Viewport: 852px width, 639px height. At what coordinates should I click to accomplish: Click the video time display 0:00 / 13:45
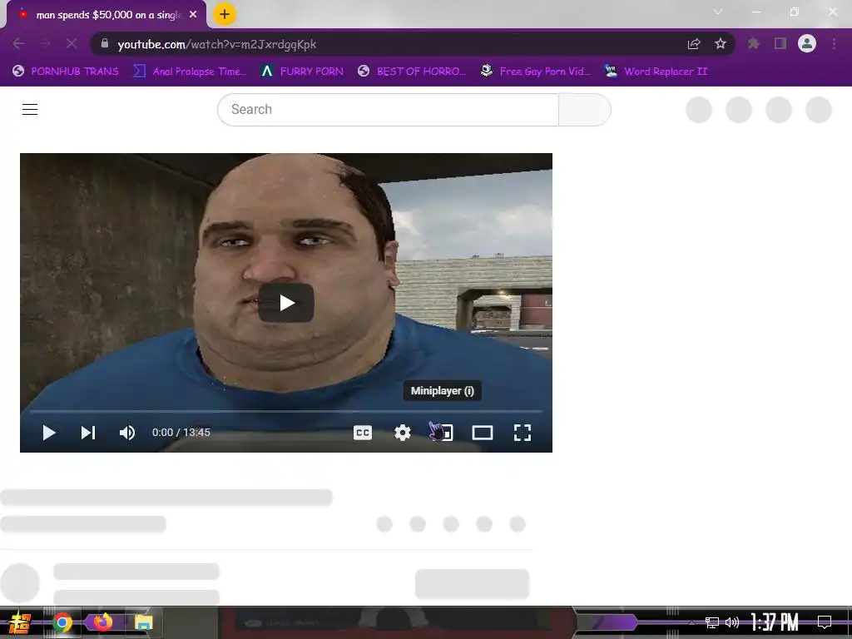click(x=181, y=433)
